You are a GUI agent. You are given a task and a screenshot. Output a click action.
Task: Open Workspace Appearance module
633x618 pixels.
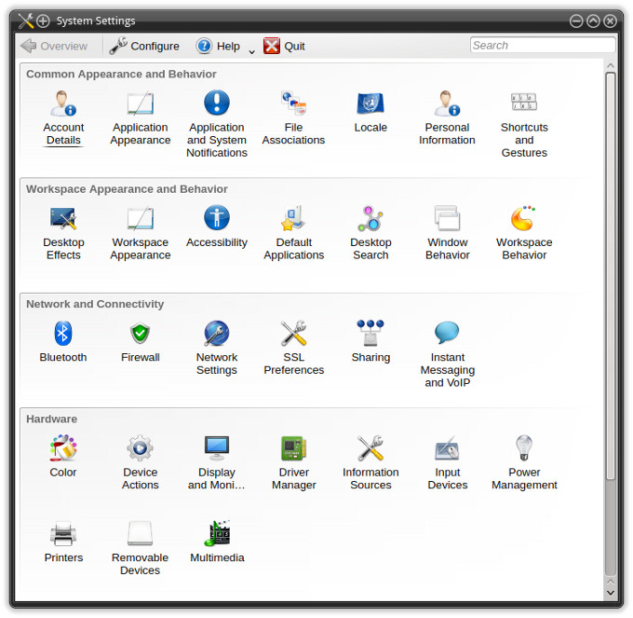(140, 233)
